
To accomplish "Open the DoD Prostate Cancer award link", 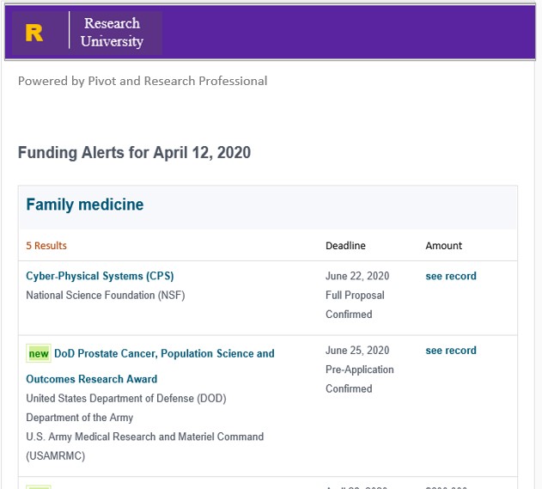I will [x=164, y=353].
